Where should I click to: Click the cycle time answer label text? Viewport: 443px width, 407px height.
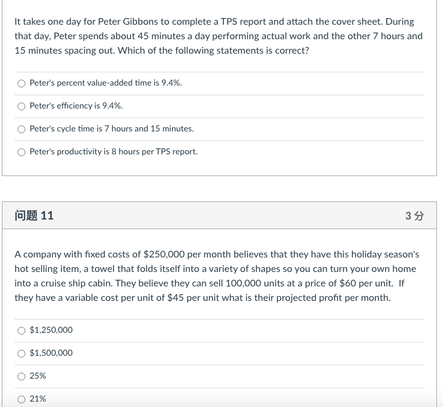point(112,128)
